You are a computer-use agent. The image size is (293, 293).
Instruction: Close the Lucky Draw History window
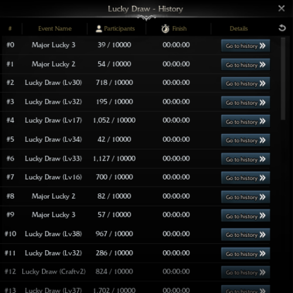click(x=281, y=8)
